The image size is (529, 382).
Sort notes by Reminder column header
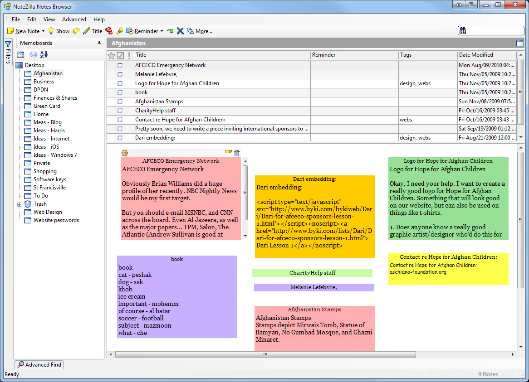(x=354, y=55)
